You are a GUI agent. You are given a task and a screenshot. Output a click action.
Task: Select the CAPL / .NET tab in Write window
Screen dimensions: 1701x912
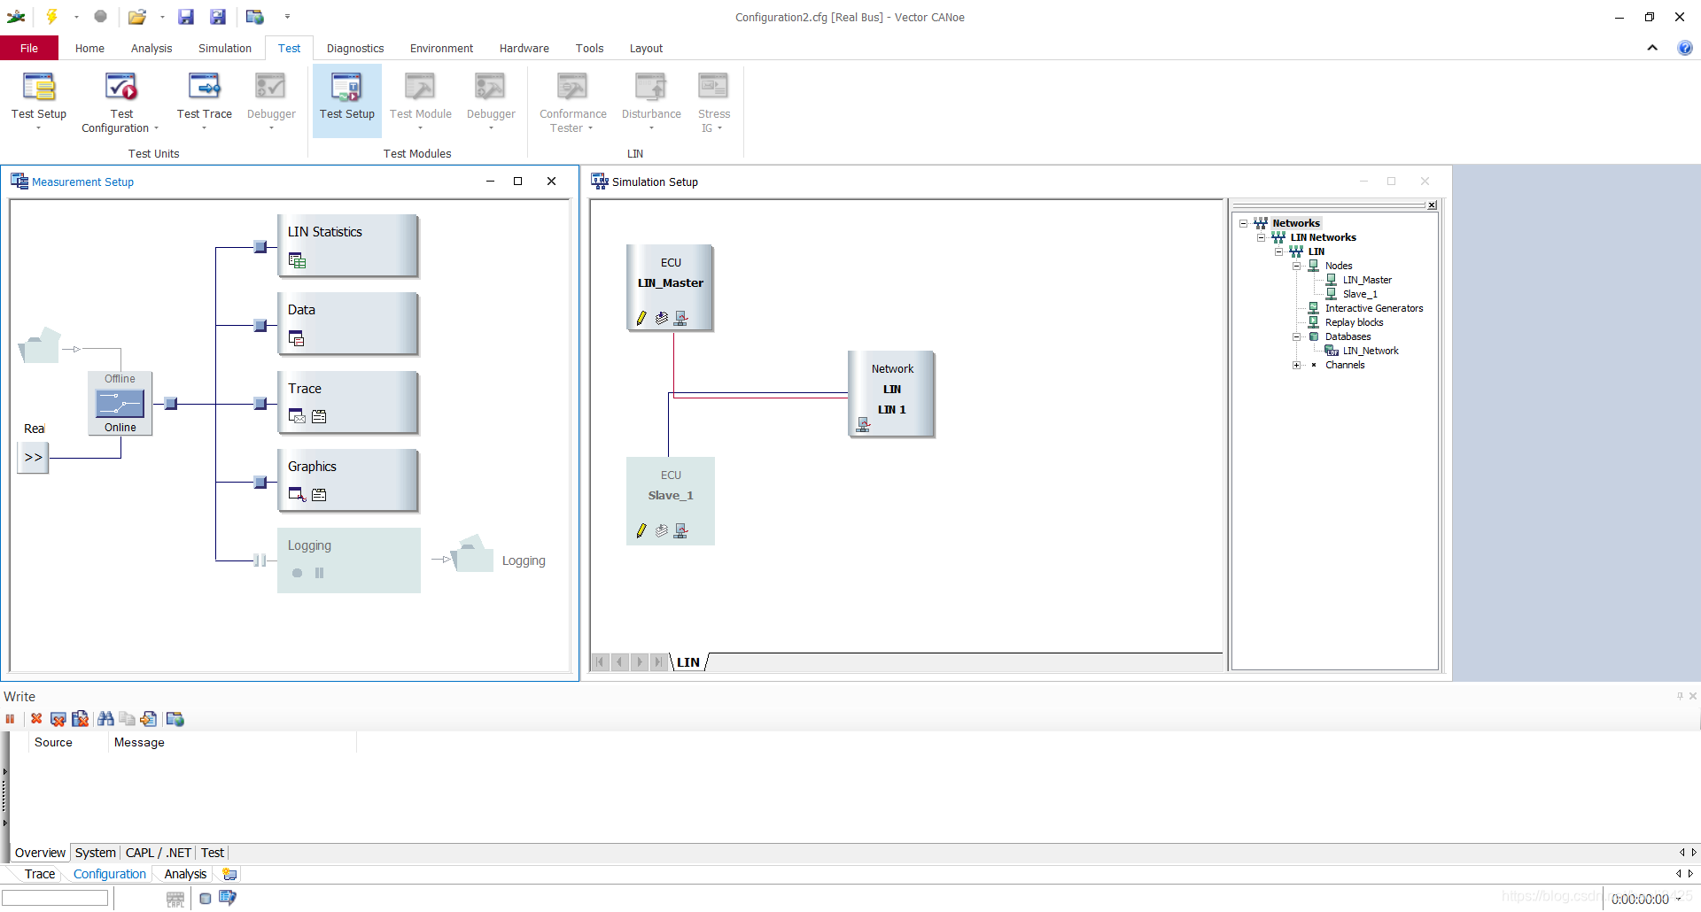pos(159,853)
